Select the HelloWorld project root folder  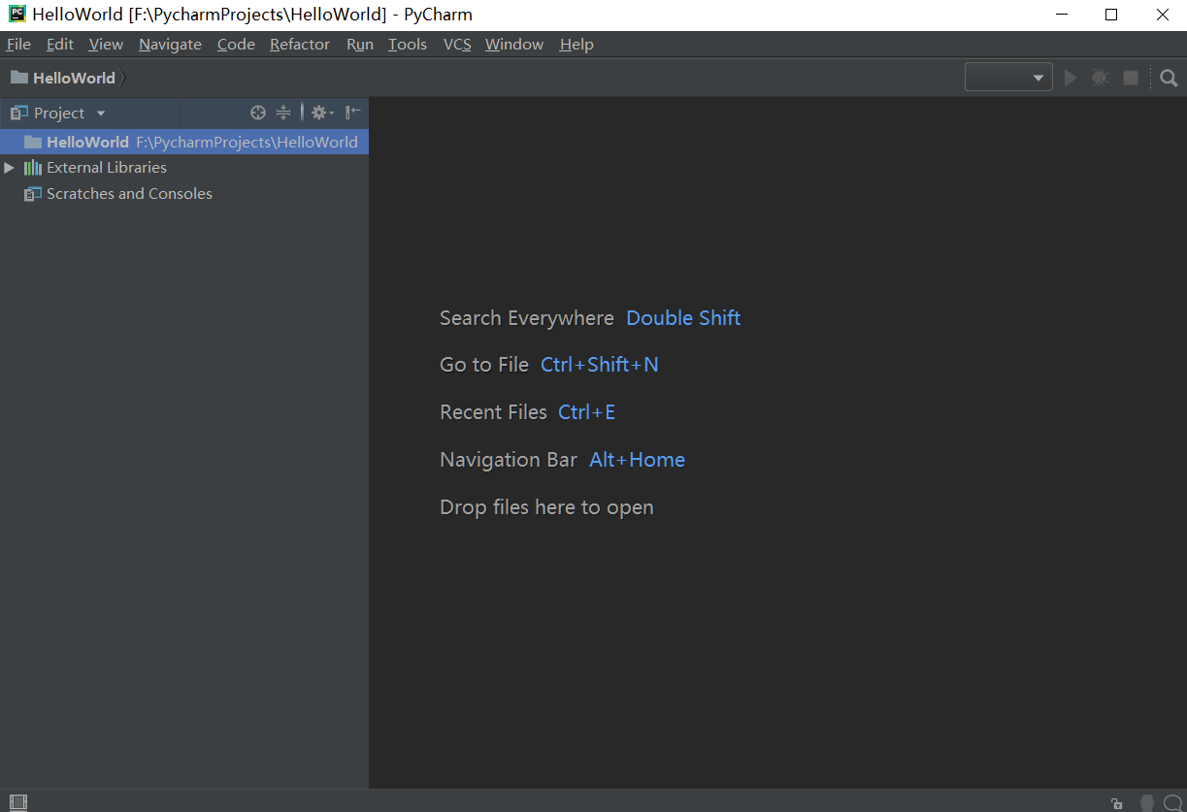click(87, 143)
